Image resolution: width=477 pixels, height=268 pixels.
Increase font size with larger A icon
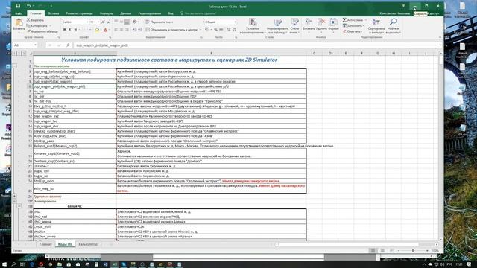[x=103, y=22]
